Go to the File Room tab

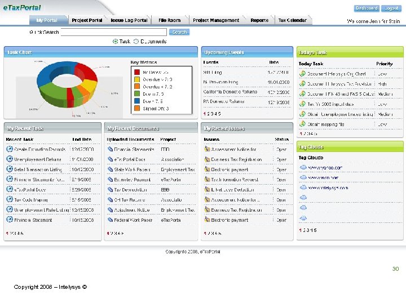click(x=170, y=20)
